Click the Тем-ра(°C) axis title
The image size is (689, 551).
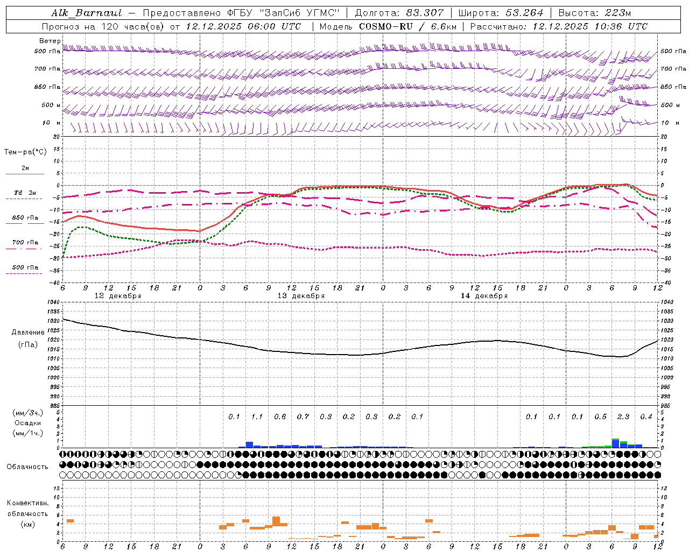click(x=25, y=152)
